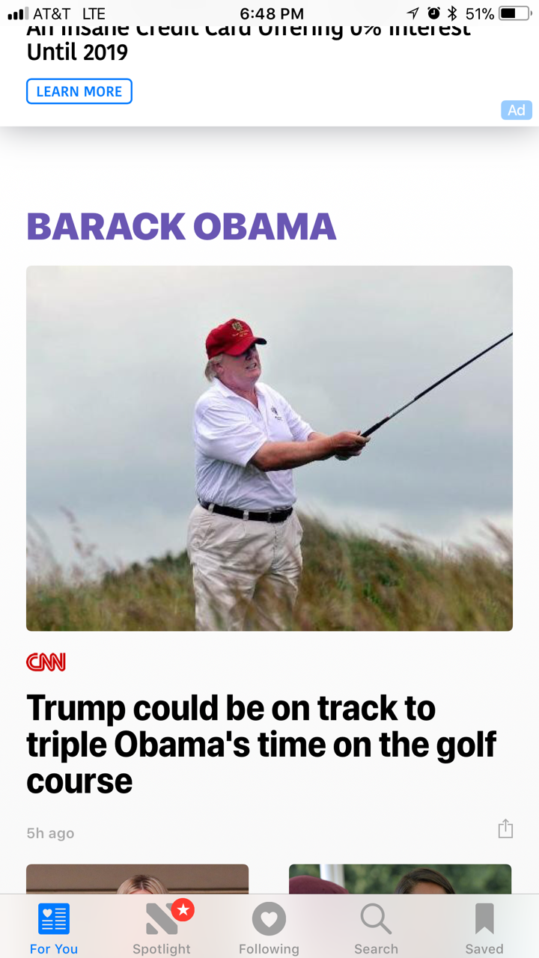539x958 pixels.
Task: Open the bottom-right article thumbnail
Action: point(400,879)
